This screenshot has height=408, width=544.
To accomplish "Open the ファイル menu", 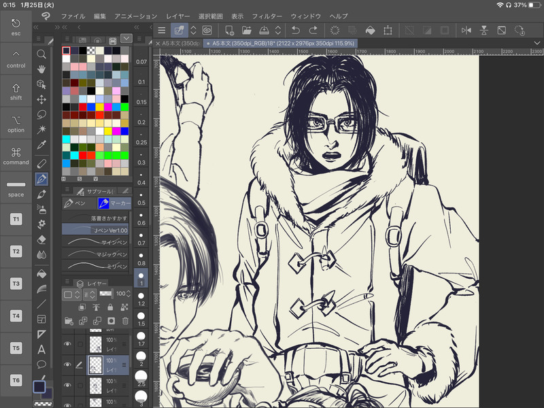I will tap(73, 16).
